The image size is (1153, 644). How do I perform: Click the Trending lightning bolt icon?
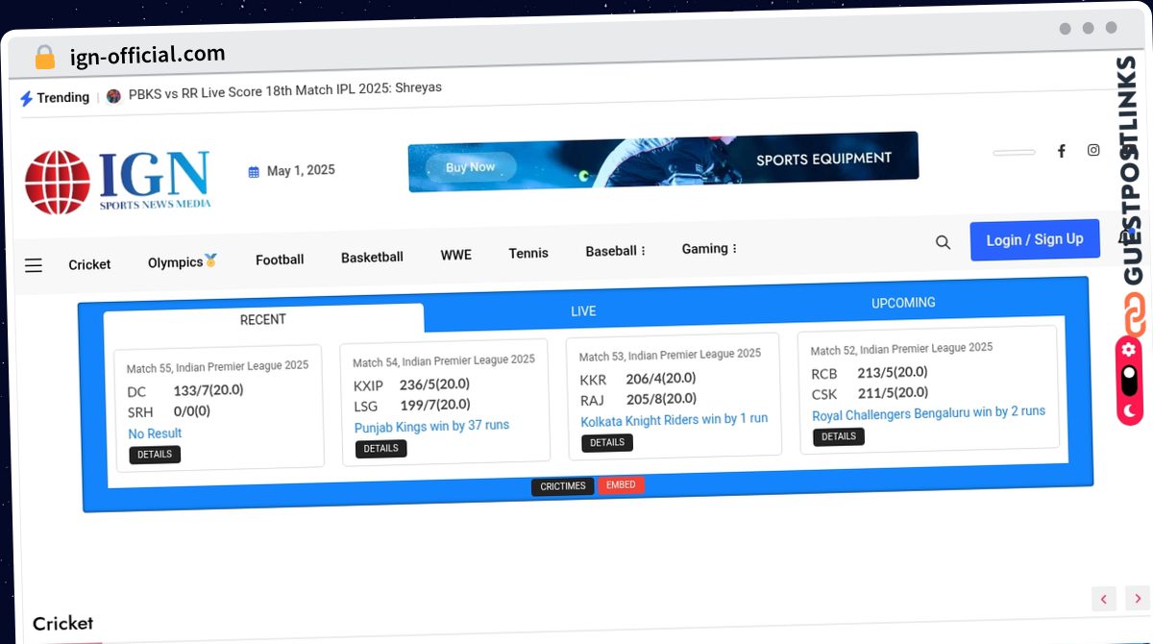[x=27, y=98]
